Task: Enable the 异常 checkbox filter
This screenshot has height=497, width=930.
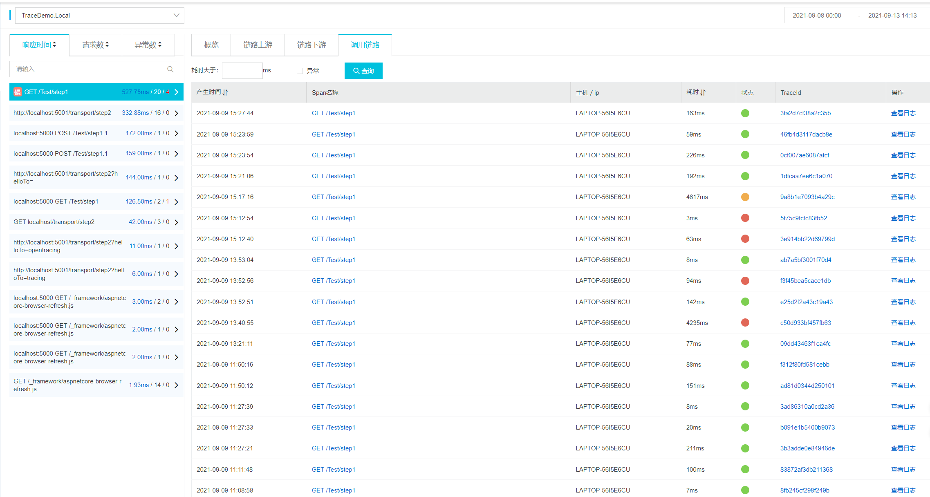Action: pos(300,71)
